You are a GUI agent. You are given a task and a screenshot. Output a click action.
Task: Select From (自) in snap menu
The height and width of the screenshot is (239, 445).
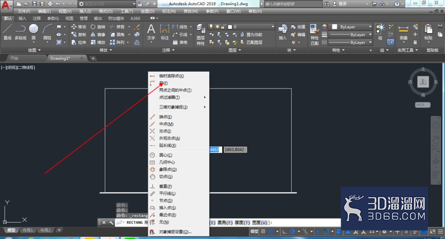[179, 83]
